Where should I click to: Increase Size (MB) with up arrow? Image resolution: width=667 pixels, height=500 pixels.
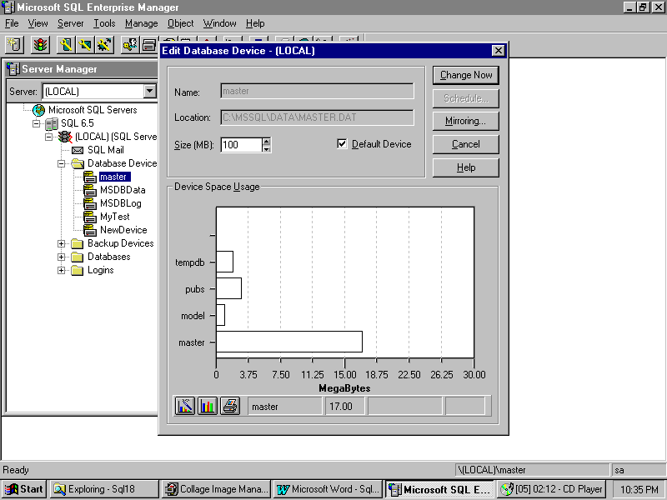(266, 141)
